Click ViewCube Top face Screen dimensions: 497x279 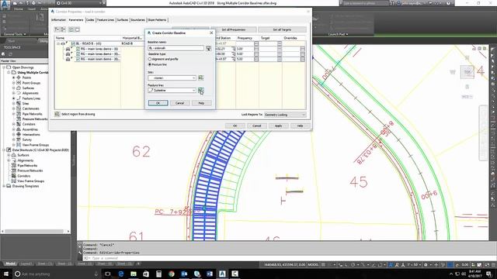click(467, 72)
